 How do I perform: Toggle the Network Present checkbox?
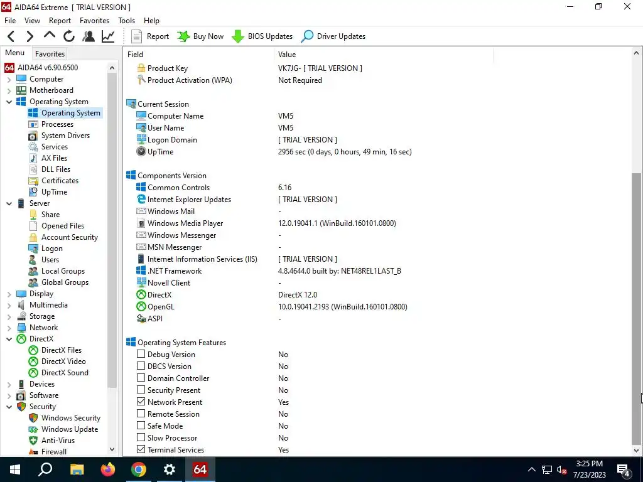(141, 402)
